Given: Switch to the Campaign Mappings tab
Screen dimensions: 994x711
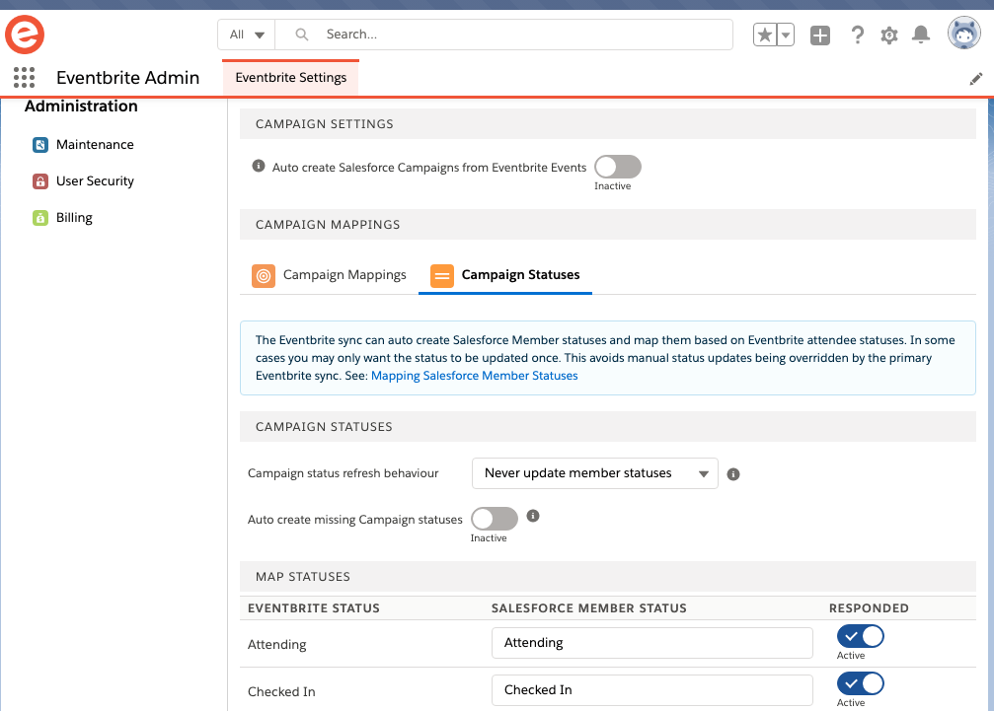Looking at the screenshot, I should (x=329, y=275).
